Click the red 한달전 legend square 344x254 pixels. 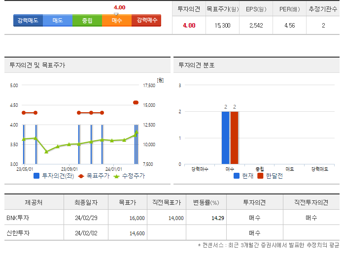coord(260,176)
